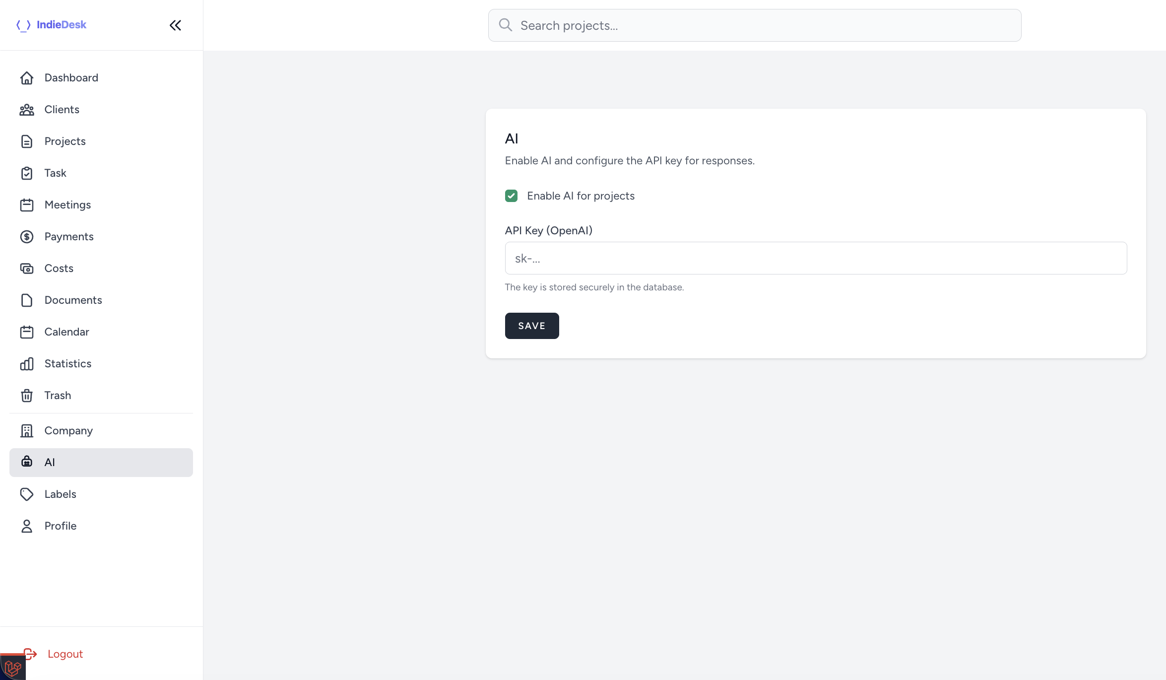Click the Task clipboard icon
The height and width of the screenshot is (680, 1166).
pyautogui.click(x=27, y=173)
